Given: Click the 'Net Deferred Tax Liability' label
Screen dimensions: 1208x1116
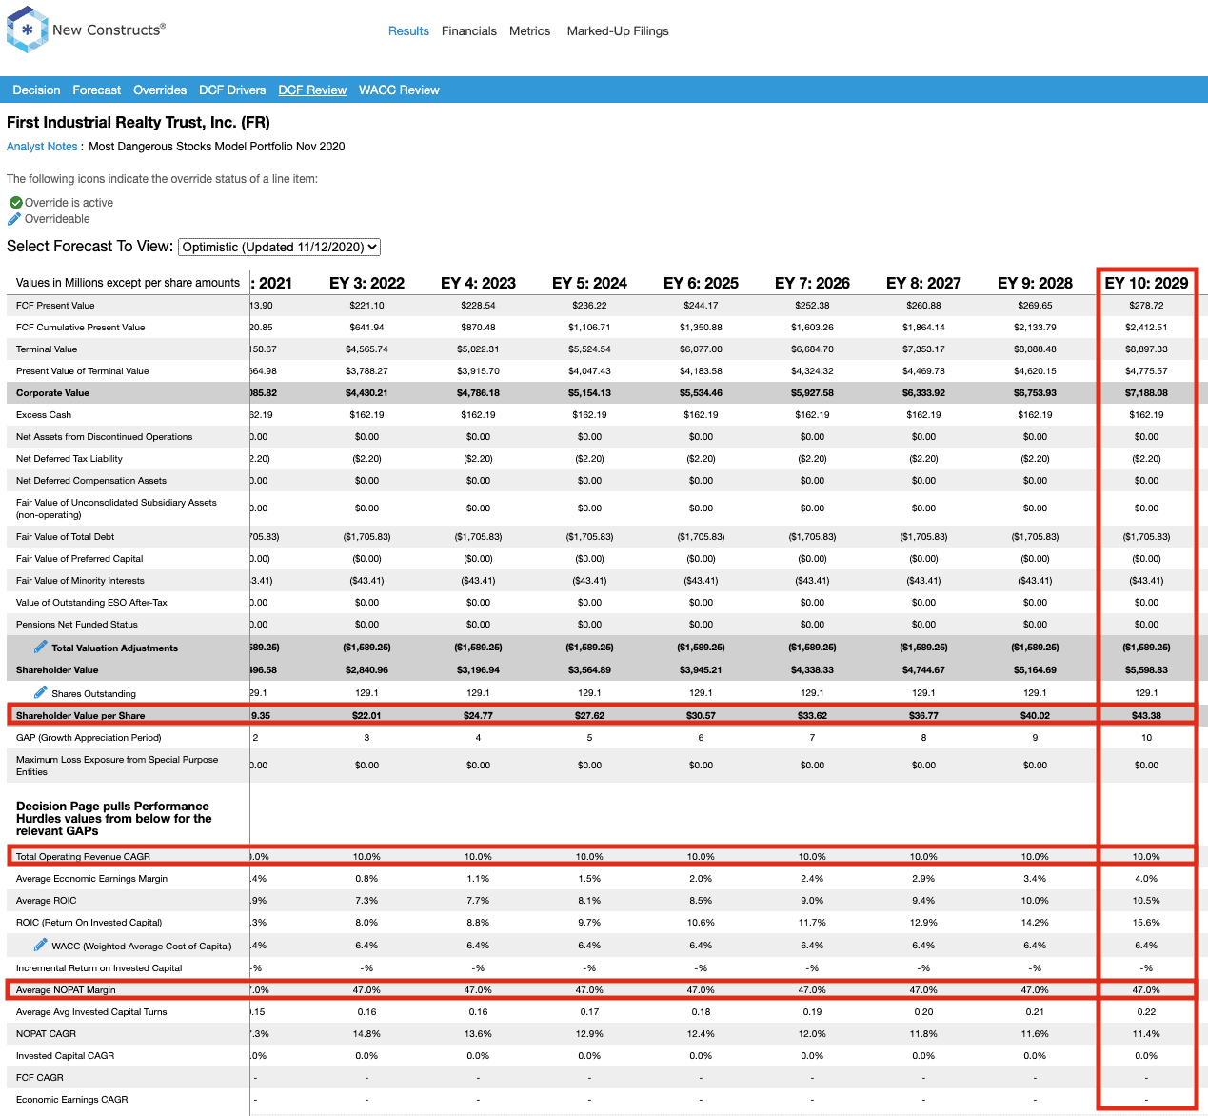Looking at the screenshot, I should pos(69,459).
